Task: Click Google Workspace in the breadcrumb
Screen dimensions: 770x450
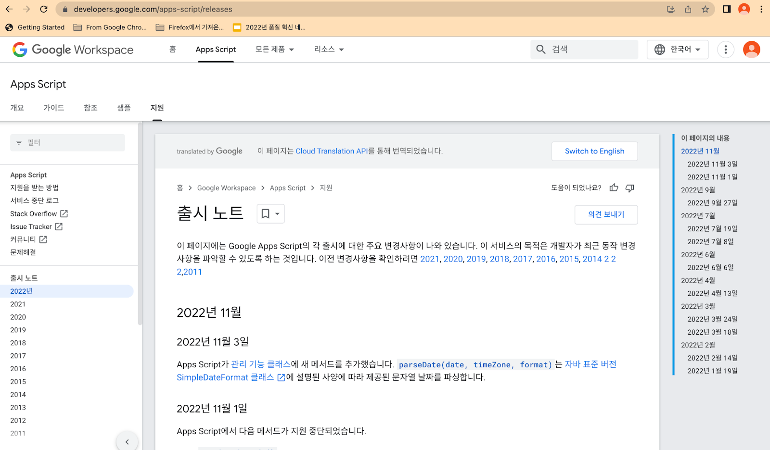Action: [226, 188]
